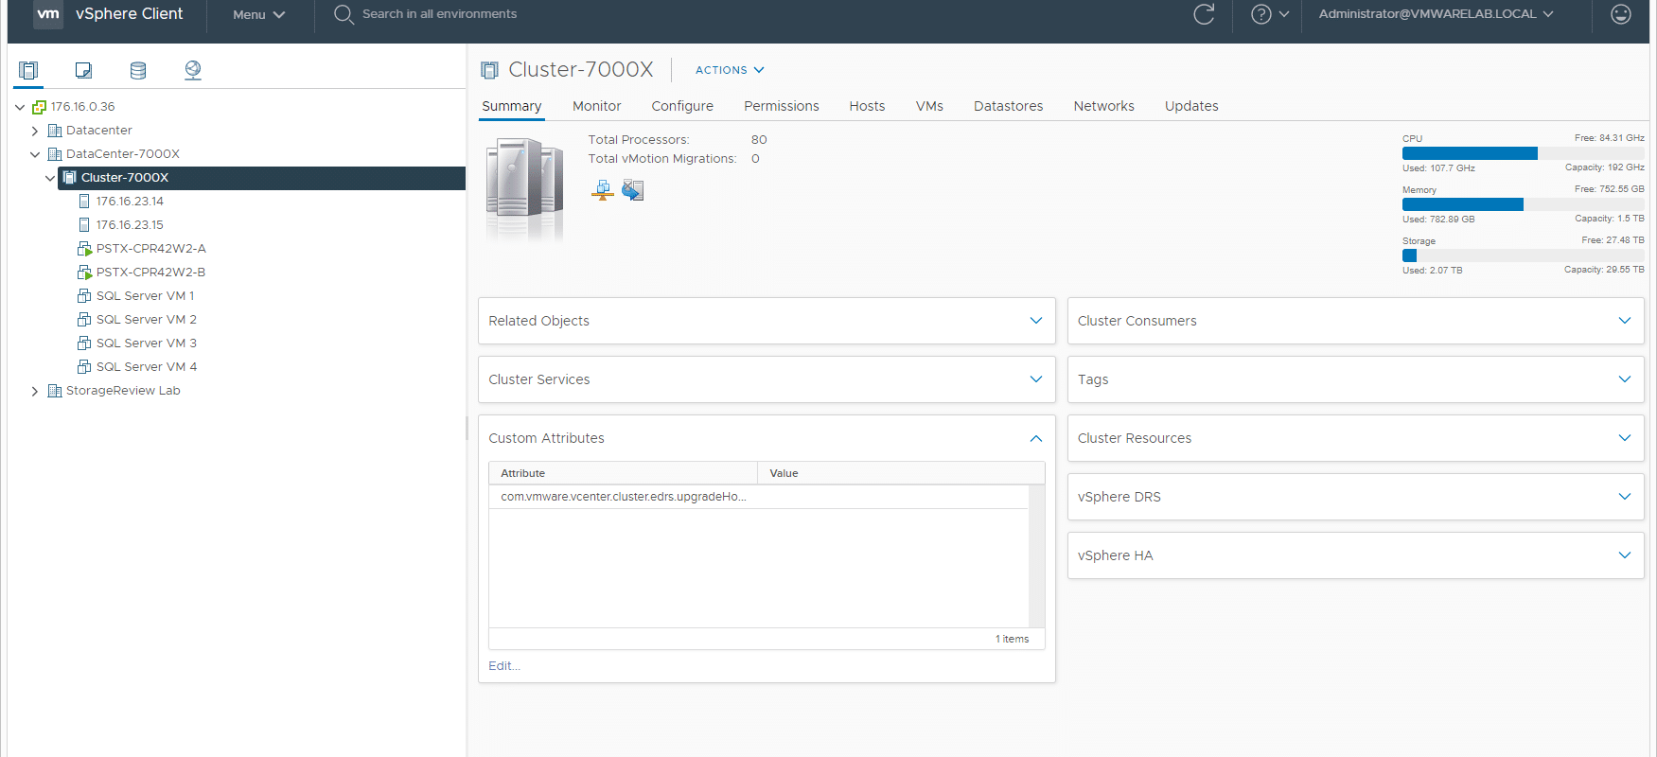
Task: Open the ACTIONS dropdown
Action: pyautogui.click(x=730, y=70)
